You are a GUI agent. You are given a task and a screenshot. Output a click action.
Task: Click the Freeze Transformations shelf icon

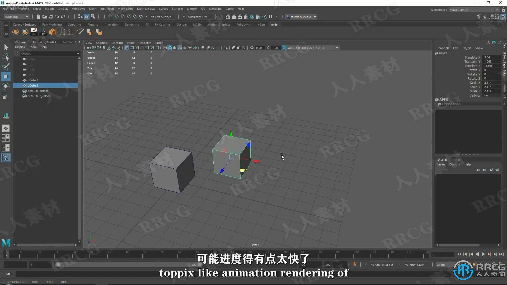tap(43, 32)
